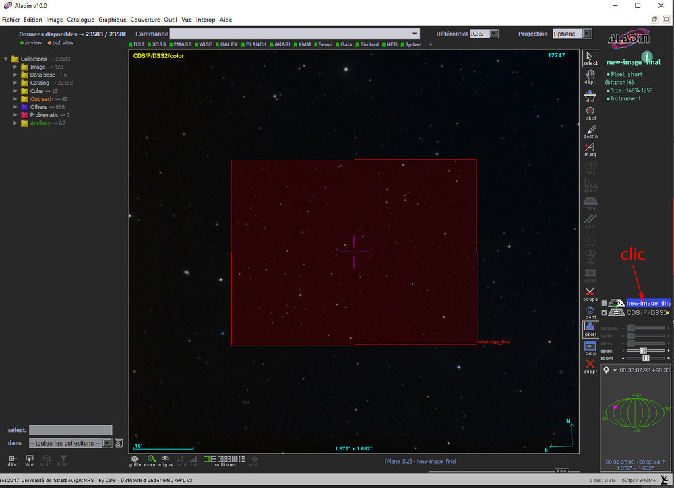The image size is (674, 488).
Task: Choose the 'dist' distance measurement tool
Action: point(590,94)
